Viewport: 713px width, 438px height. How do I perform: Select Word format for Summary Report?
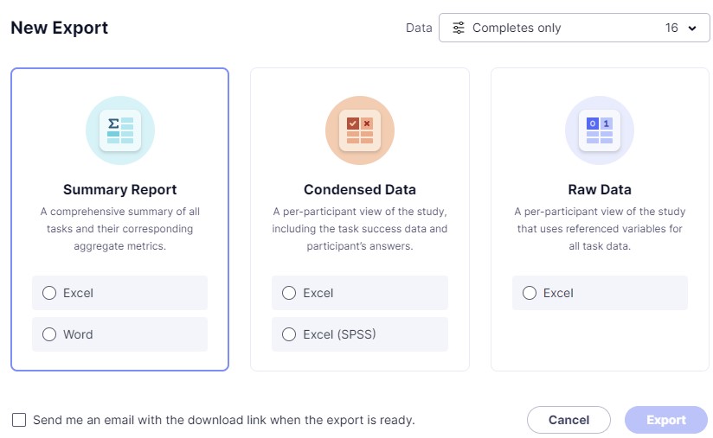[x=119, y=334]
